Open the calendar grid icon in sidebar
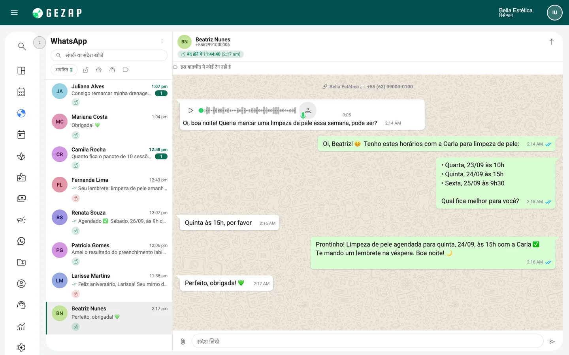 21,92
